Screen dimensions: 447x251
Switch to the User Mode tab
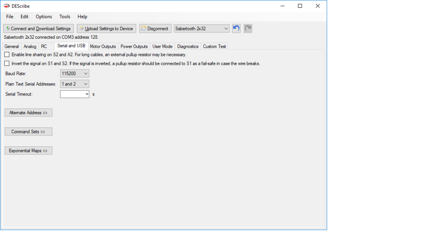tap(162, 46)
